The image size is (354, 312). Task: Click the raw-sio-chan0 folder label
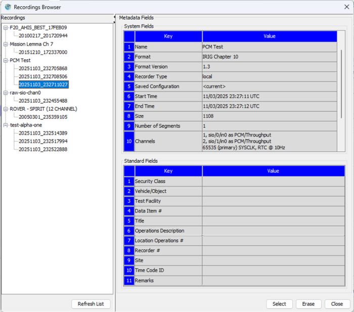pyautogui.click(x=25, y=93)
